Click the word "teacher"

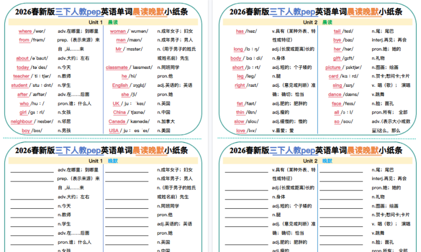click(x=21, y=76)
